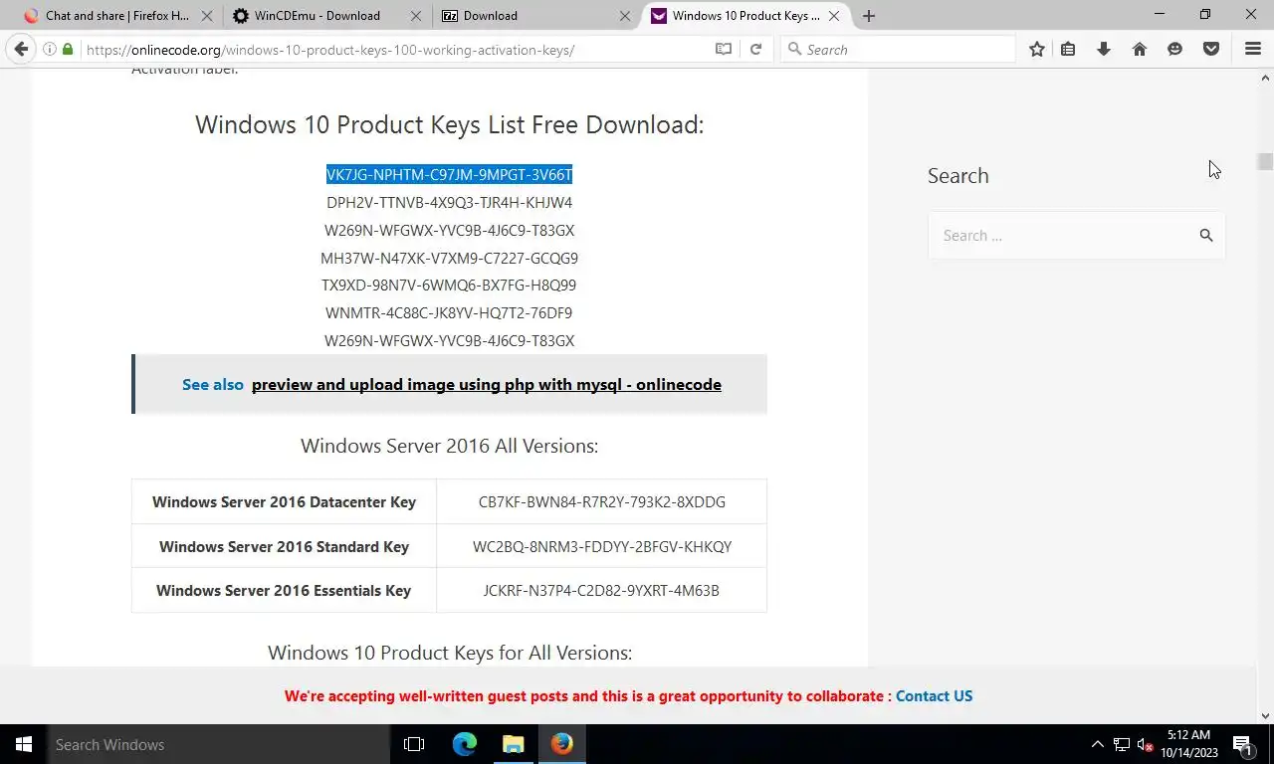Viewport: 1274px width, 764px height.
Task: Open Task View on the taskbar
Action: click(414, 744)
